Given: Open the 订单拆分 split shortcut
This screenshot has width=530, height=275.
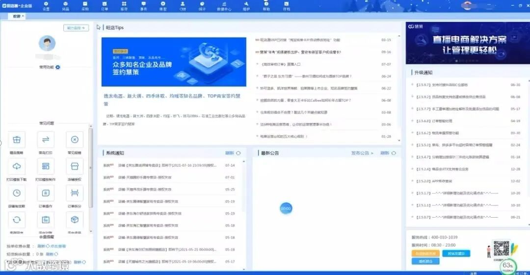Looking at the screenshot, I should (75, 193).
